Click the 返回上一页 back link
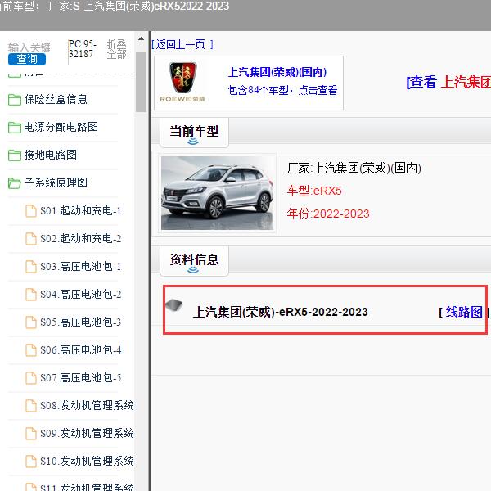 click(182, 44)
